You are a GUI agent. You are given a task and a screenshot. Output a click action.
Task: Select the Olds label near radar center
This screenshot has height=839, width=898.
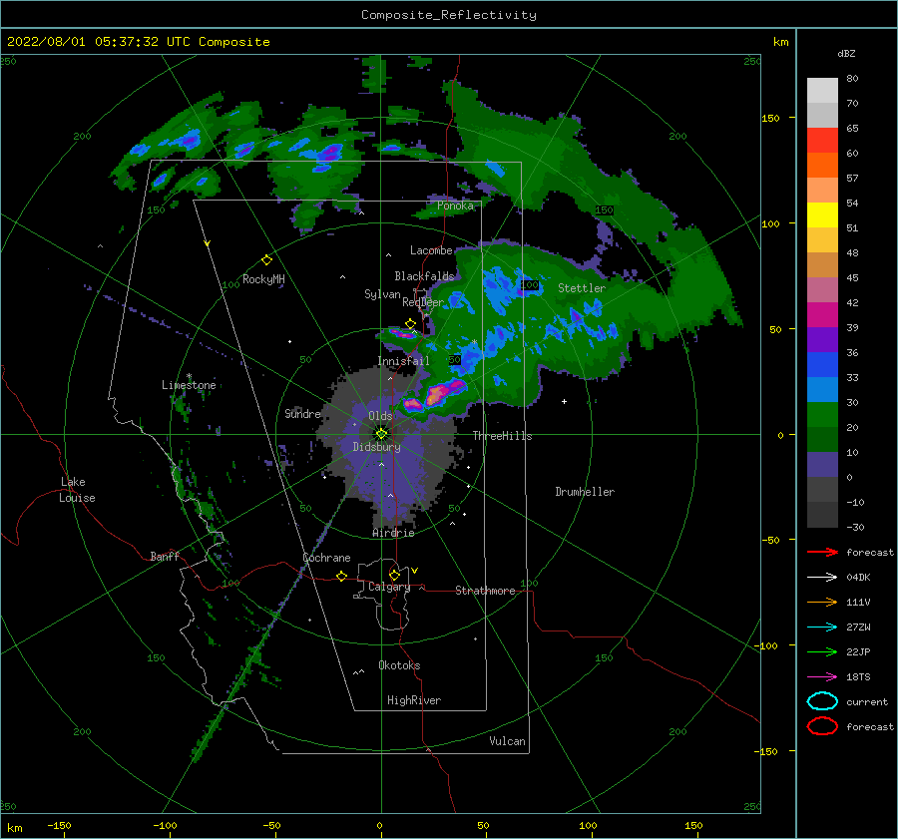click(x=380, y=416)
